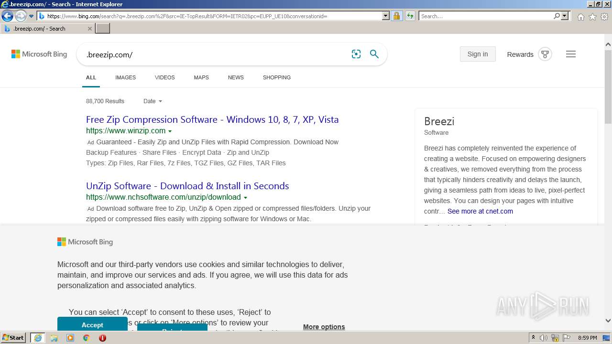Click 'See more at cnet.com' link
Image resolution: width=612 pixels, height=344 pixels.
pos(480,211)
